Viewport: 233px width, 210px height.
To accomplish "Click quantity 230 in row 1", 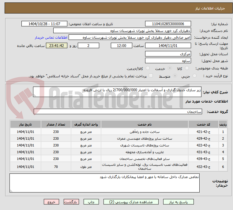I will [56, 132].
